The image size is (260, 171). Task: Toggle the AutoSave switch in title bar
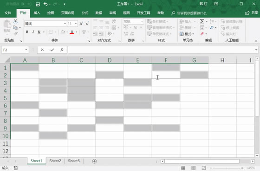26,4
